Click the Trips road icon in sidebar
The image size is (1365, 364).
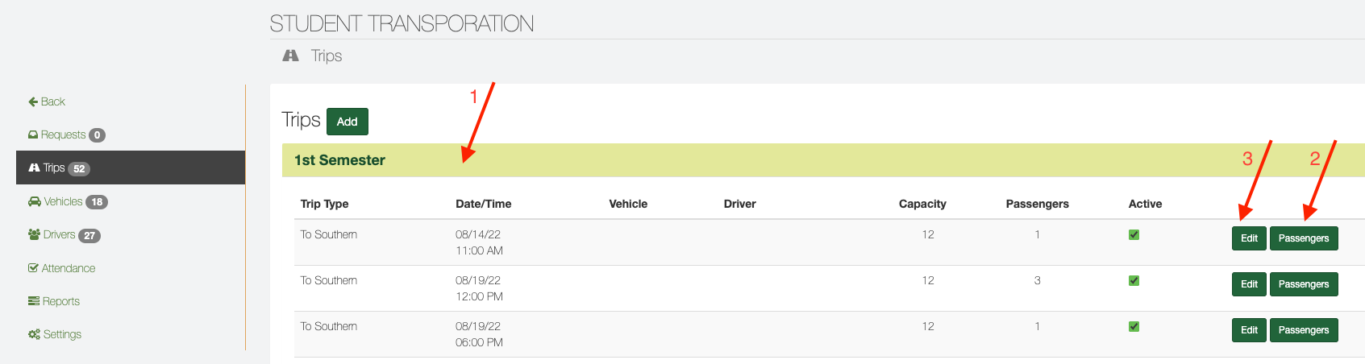click(x=34, y=168)
